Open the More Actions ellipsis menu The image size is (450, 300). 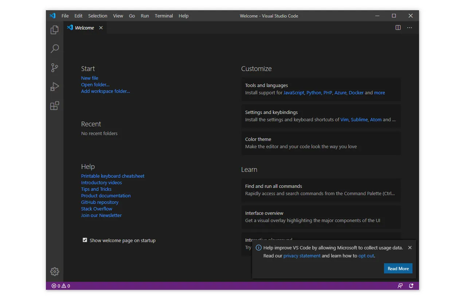point(409,27)
